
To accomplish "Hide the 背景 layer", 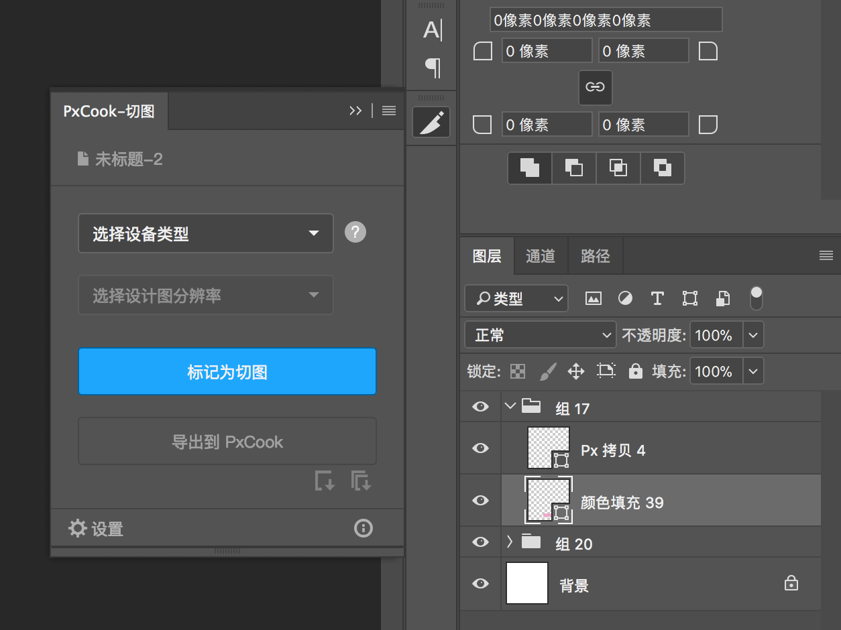I will point(480,584).
